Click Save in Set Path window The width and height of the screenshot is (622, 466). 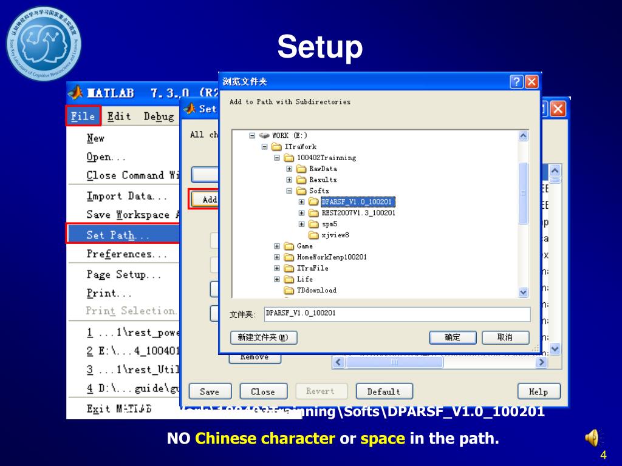(x=210, y=391)
